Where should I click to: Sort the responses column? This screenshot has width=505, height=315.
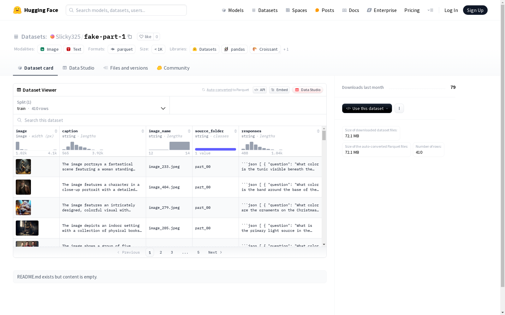(318, 131)
